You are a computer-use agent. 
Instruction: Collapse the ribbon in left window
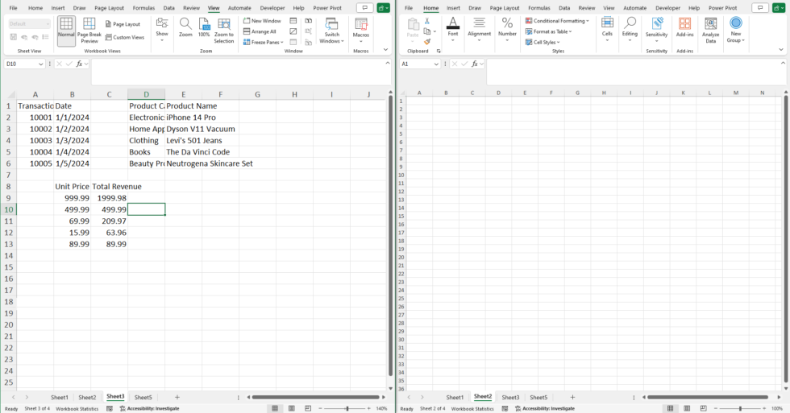pos(385,50)
